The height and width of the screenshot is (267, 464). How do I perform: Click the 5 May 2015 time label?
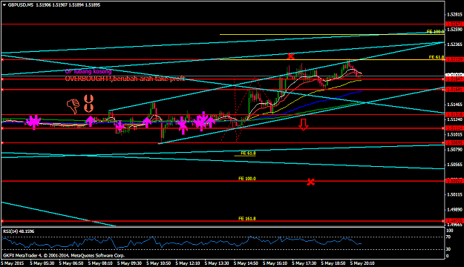tap(13, 263)
